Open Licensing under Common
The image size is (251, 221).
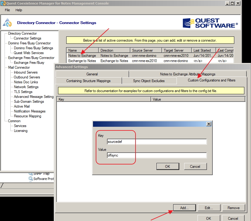[21, 131]
